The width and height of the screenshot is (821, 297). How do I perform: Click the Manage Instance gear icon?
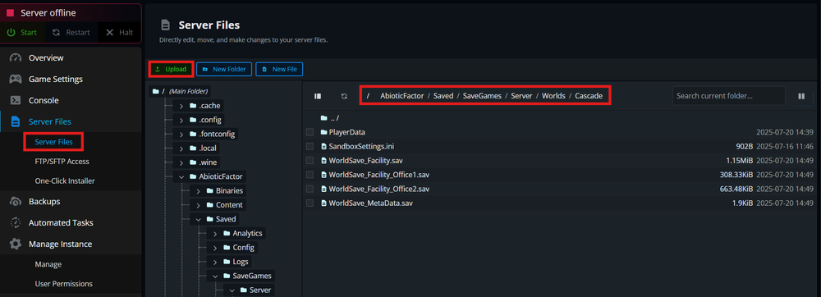pos(16,244)
